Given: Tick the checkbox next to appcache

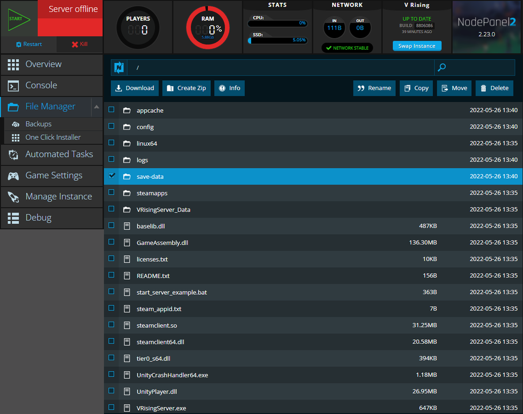Looking at the screenshot, I should click(111, 110).
